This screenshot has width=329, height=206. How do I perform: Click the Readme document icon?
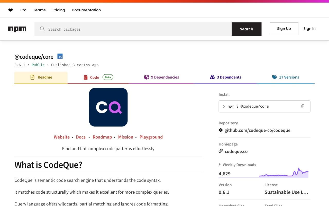32,77
